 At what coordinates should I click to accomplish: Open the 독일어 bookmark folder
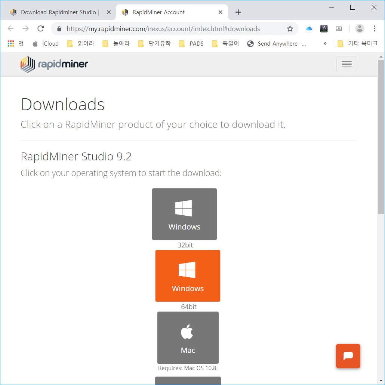[x=225, y=43]
